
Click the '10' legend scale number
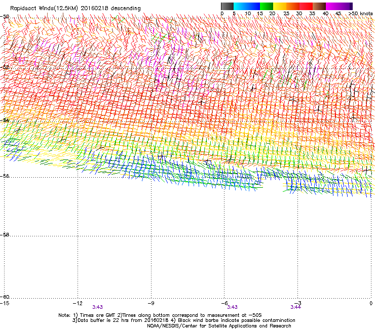(248, 14)
